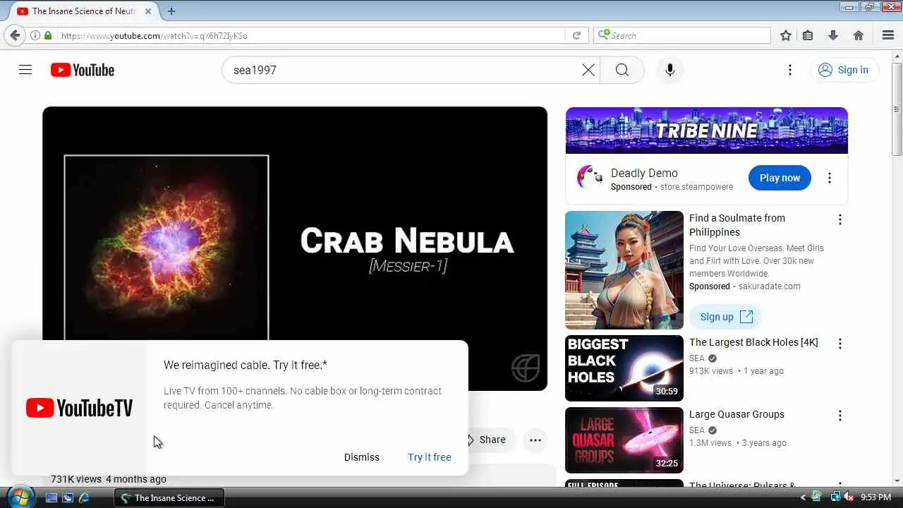
Task: Click the Sign in button
Action: click(x=844, y=70)
